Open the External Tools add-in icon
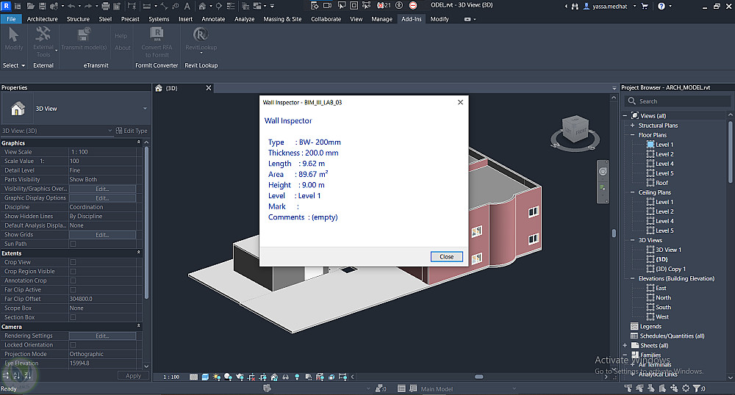The height and width of the screenshot is (395, 735). coord(43,35)
